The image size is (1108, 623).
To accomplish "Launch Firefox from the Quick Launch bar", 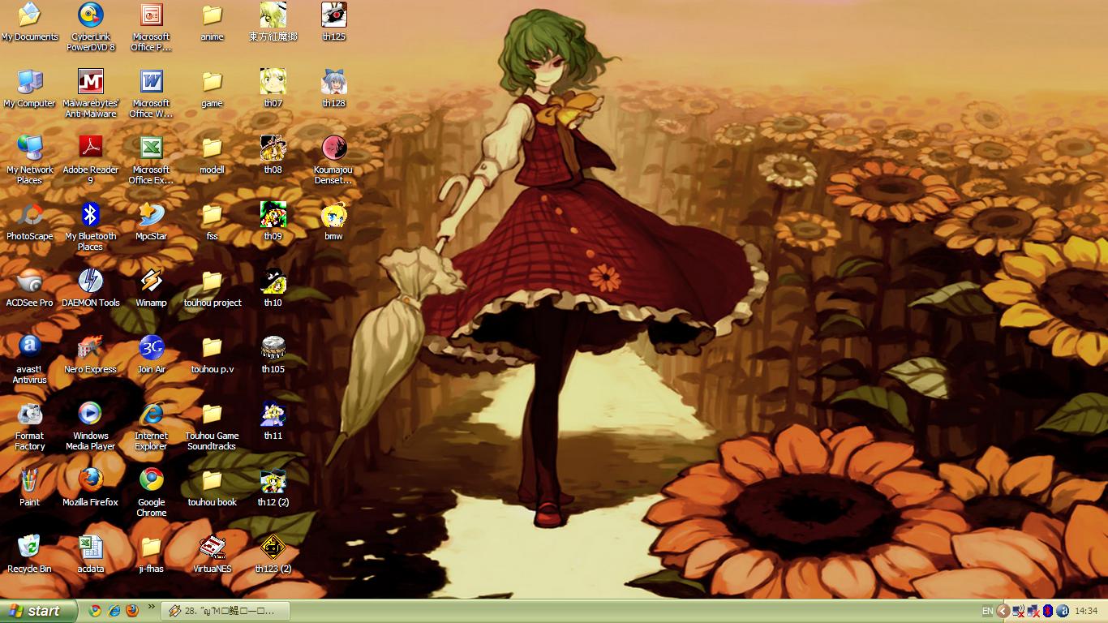I will (132, 611).
